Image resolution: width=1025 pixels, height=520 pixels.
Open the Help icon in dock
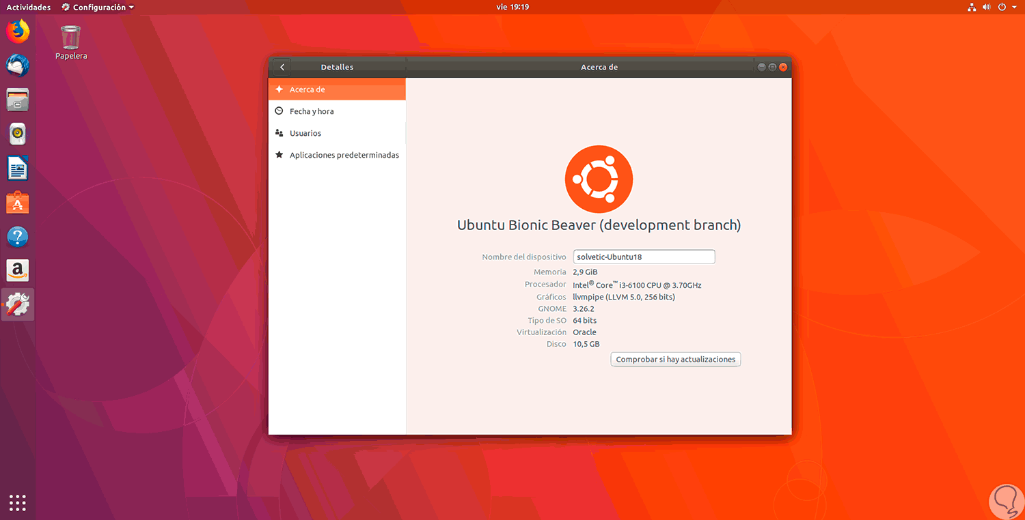(x=18, y=237)
